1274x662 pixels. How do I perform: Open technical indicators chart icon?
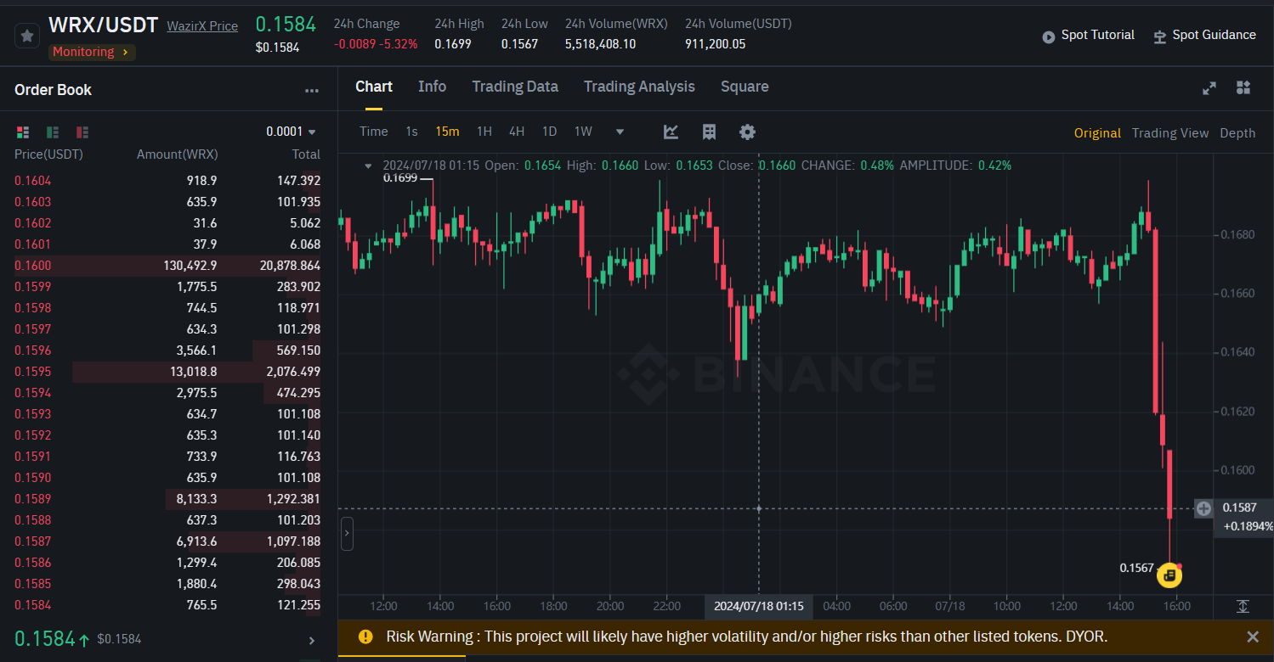671,132
